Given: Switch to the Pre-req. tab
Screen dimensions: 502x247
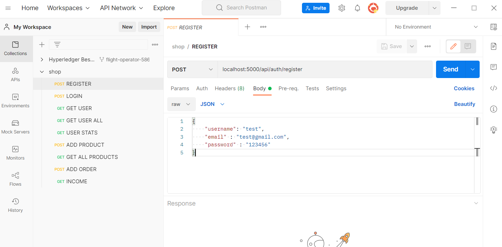Looking at the screenshot, I should (288, 88).
